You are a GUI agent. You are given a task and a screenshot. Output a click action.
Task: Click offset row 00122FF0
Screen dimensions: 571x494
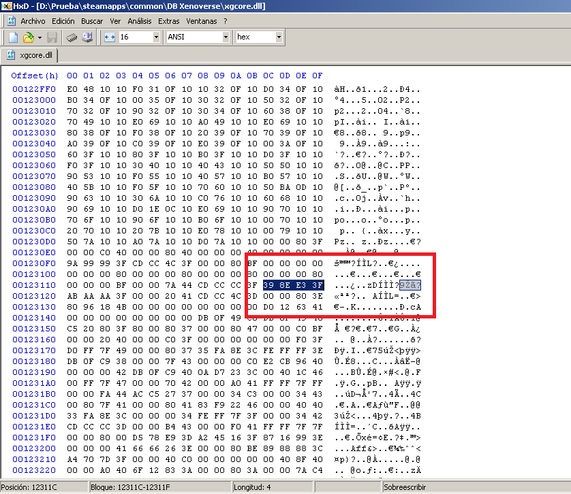pos(34,89)
